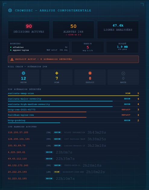Viewport: 149px width, 190px height.
Task: Open the Bans/H card
Action: [87, 47]
